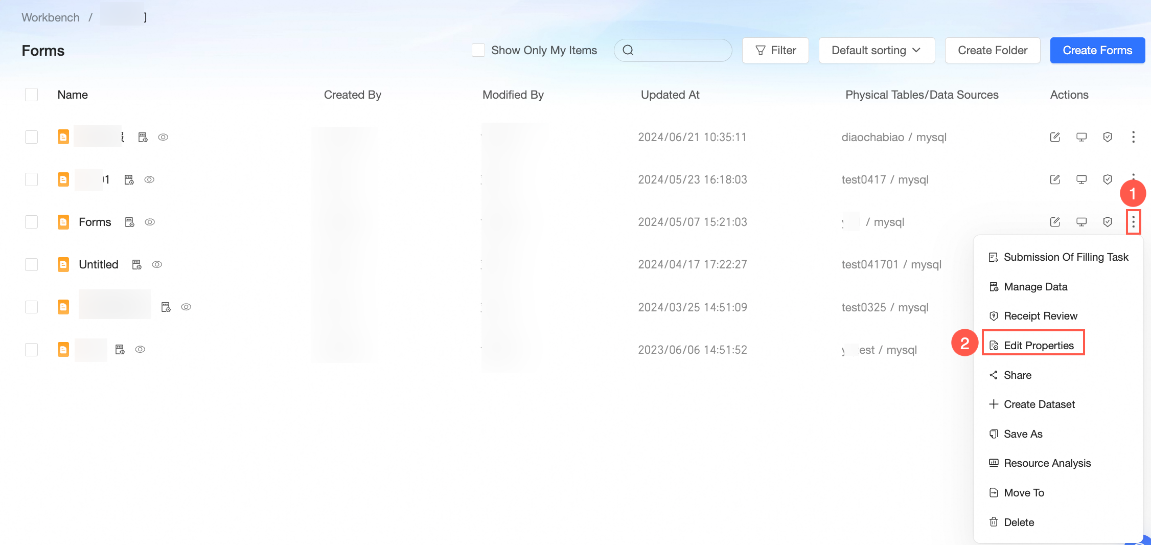
Task: Check the checkbox for the 2023/06/06 row
Action: click(x=32, y=349)
